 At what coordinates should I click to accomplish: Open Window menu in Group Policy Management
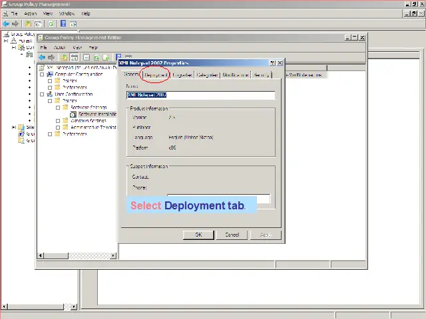click(67, 13)
